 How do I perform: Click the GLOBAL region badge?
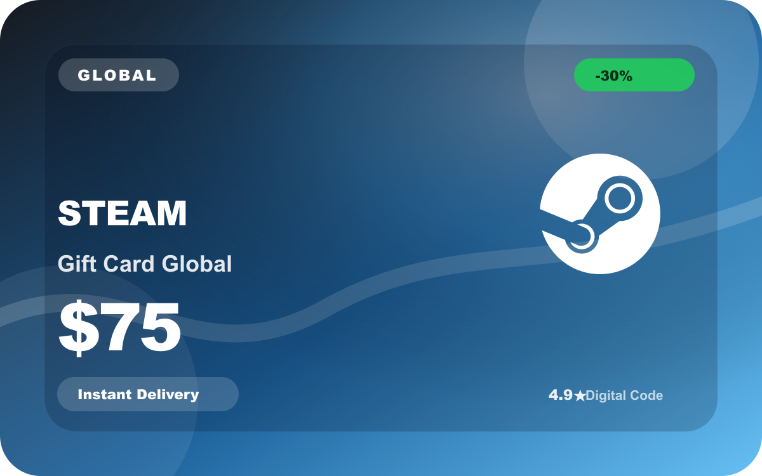pos(119,75)
